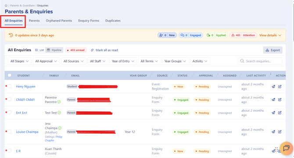Click the New count pill in banner
Screen dimensions: 294x158
167,35
